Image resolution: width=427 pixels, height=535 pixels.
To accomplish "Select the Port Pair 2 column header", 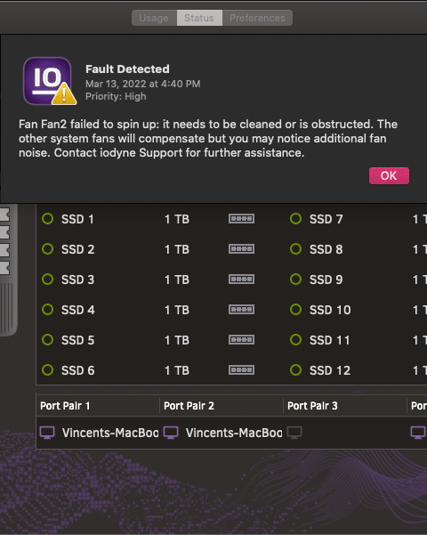I will click(222, 406).
